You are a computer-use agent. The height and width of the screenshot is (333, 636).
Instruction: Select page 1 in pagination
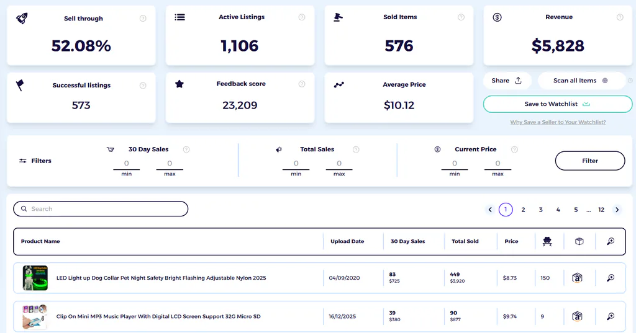(x=506, y=210)
